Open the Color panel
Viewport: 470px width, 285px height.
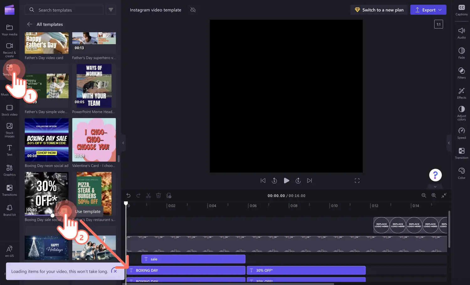(x=462, y=173)
